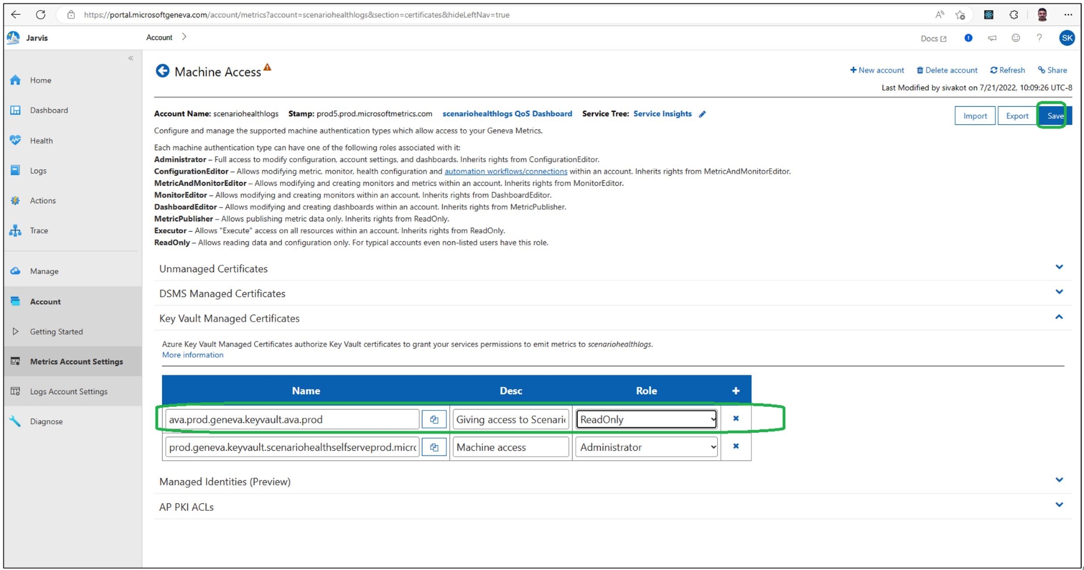Open the browser favorites star icon
This screenshot has width=1084, height=570.
pyautogui.click(x=960, y=15)
